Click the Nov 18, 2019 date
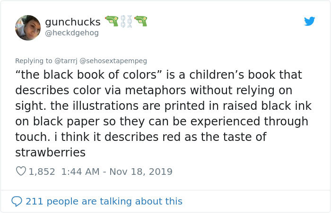The width and height of the screenshot is (331, 213). [140, 172]
